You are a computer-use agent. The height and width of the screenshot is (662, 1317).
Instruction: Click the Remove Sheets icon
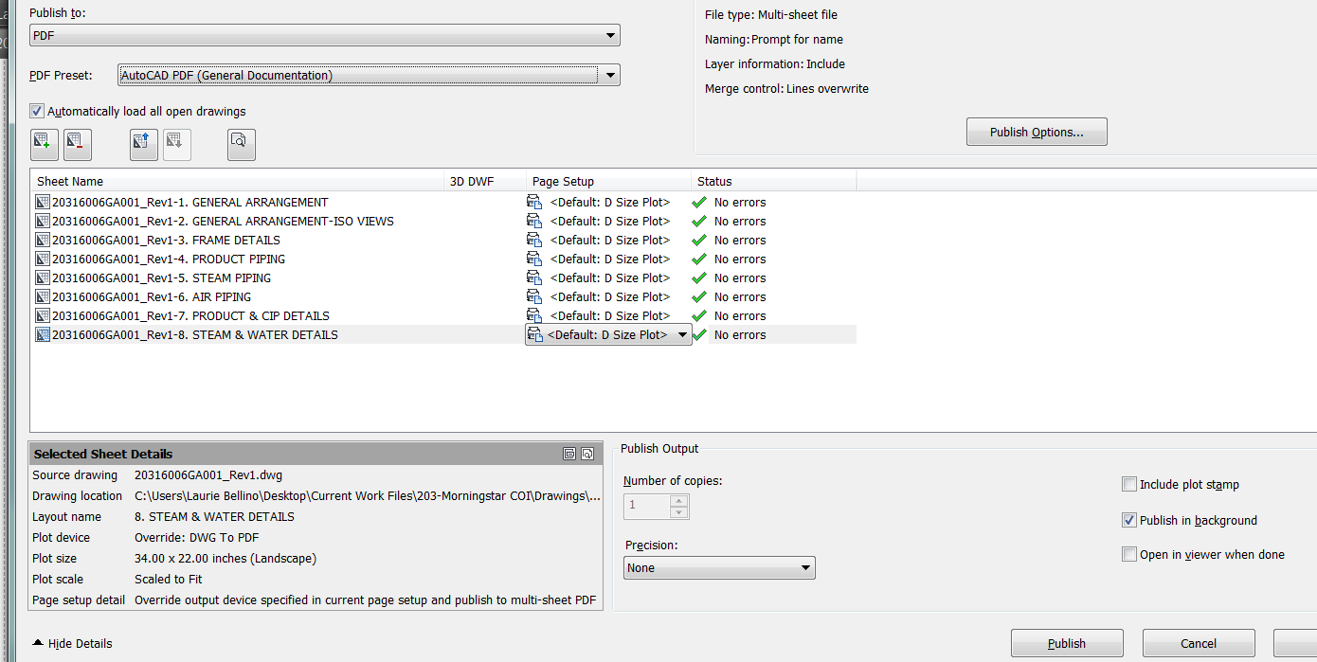coord(77,144)
